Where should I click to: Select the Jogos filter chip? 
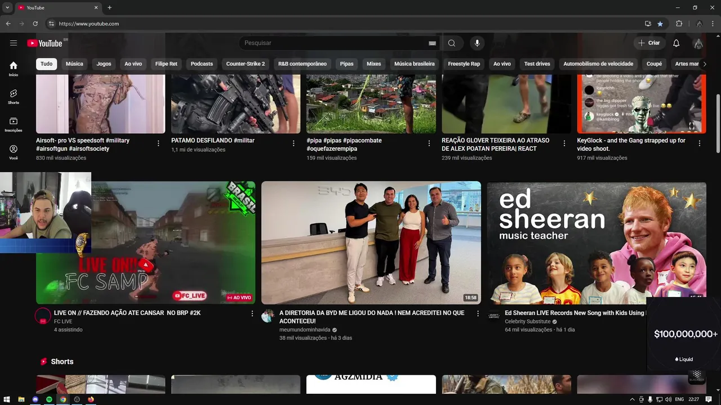[104, 64]
